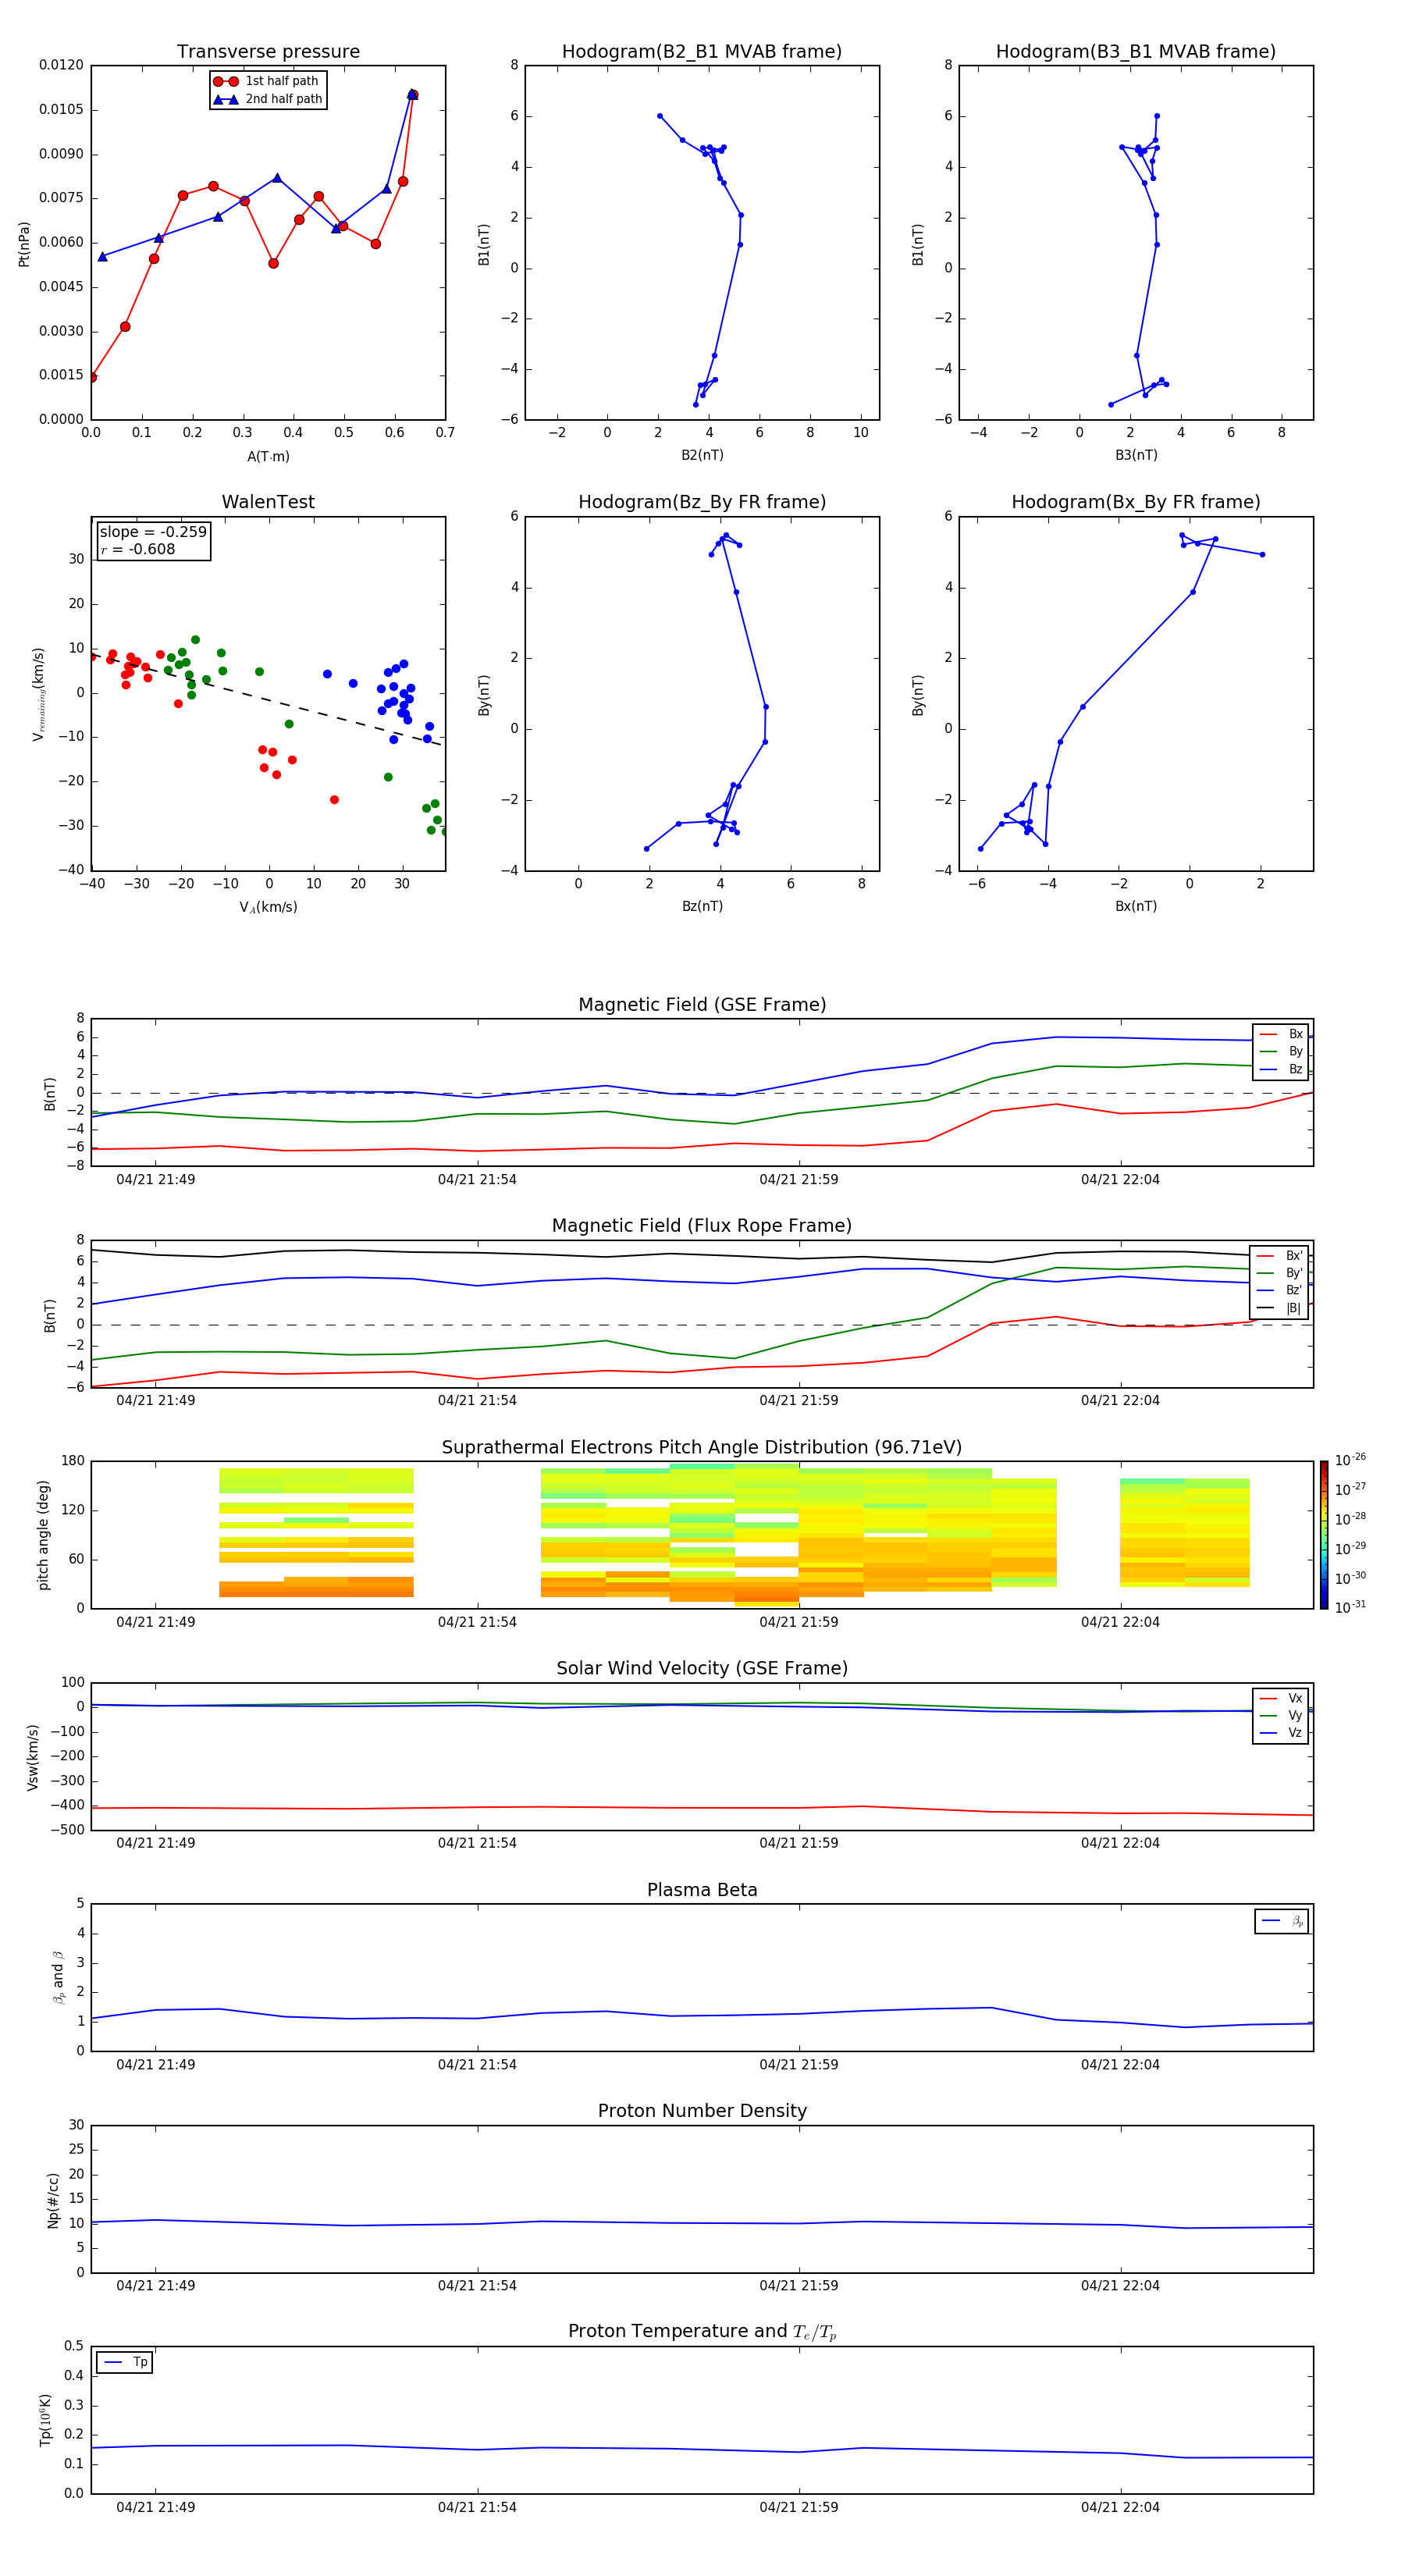This screenshot has width=1405, height=2576.
Task: Click the 'Transverse pressure' plot title
Action: 268,51
